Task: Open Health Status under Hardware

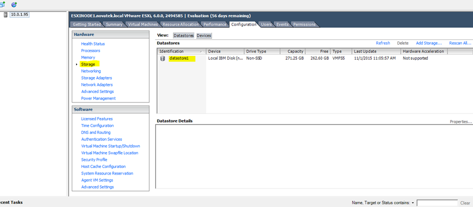Action: pos(93,44)
